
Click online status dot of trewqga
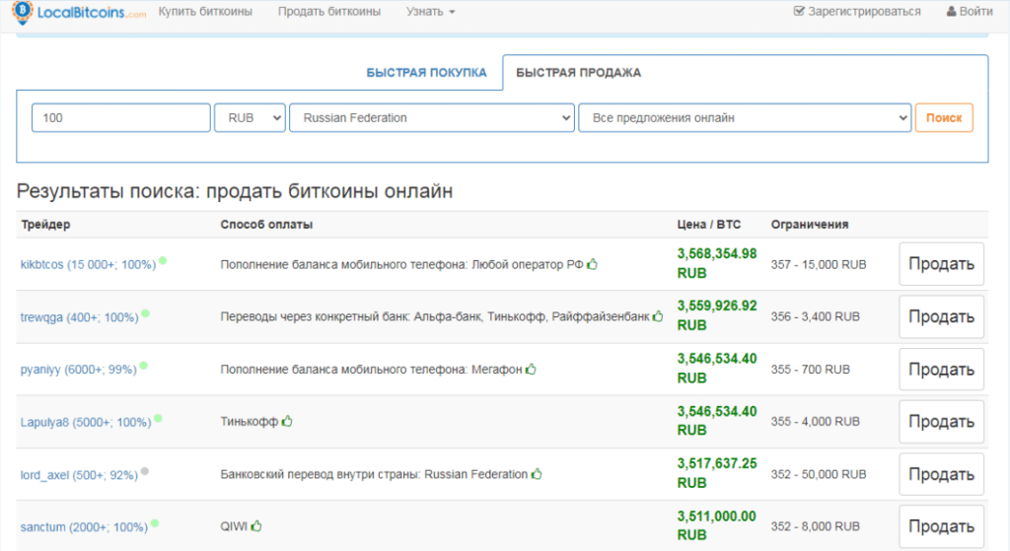[146, 313]
